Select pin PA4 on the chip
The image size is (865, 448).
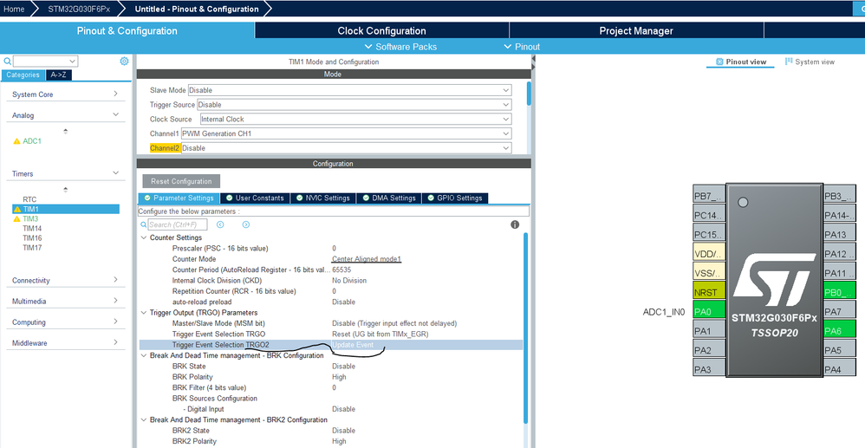(x=839, y=369)
